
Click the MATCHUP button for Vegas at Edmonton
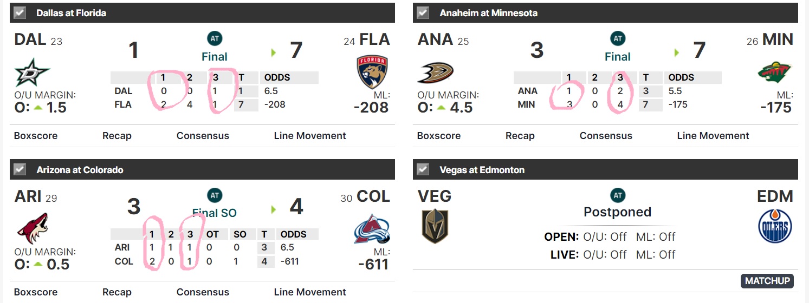pos(767,281)
